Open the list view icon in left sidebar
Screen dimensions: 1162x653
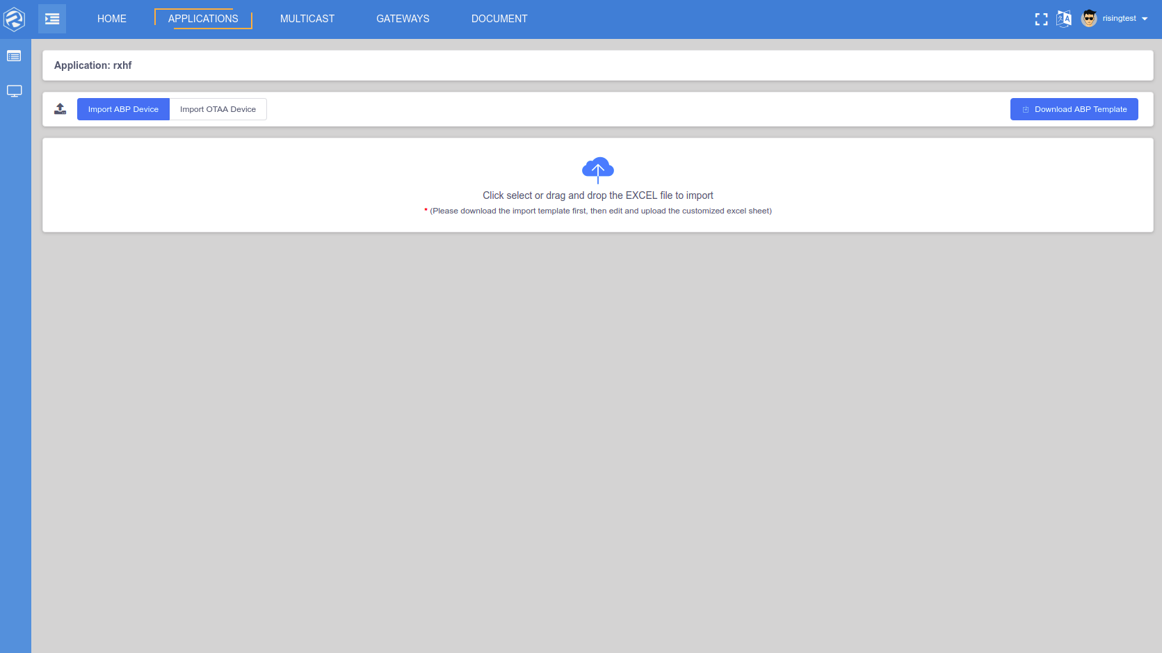(x=14, y=56)
